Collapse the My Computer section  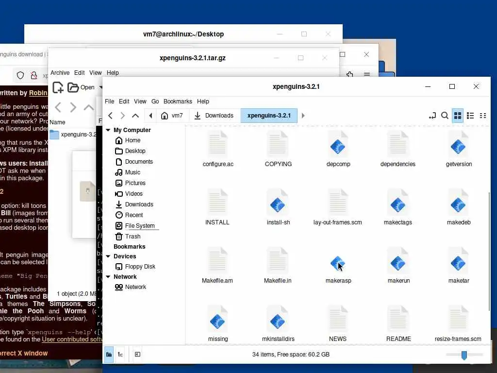(x=108, y=130)
